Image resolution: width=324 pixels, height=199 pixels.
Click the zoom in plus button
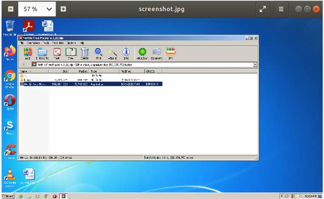tap(63, 9)
